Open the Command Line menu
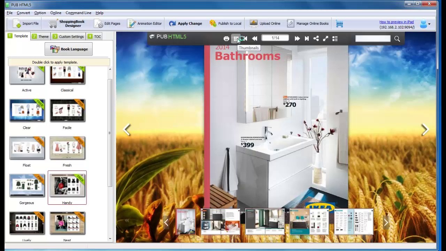Image resolution: width=446 pixels, height=251 pixels. (x=78, y=13)
